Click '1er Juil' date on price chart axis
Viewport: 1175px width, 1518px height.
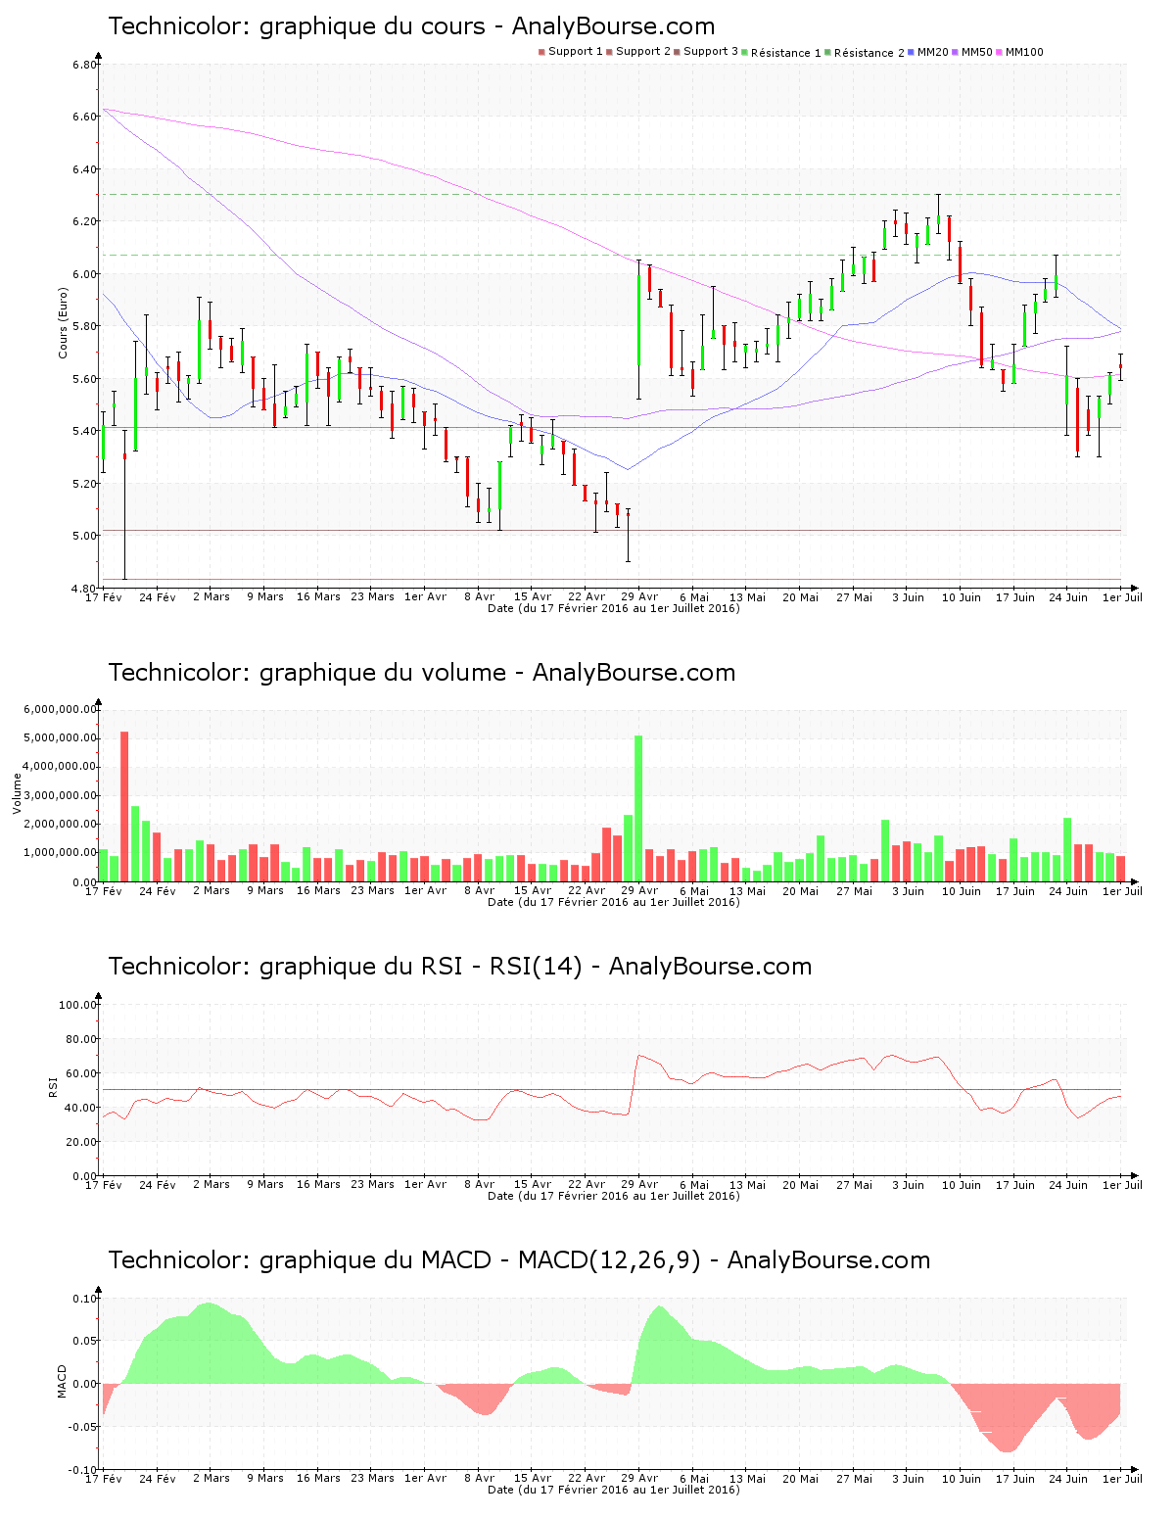click(1122, 597)
